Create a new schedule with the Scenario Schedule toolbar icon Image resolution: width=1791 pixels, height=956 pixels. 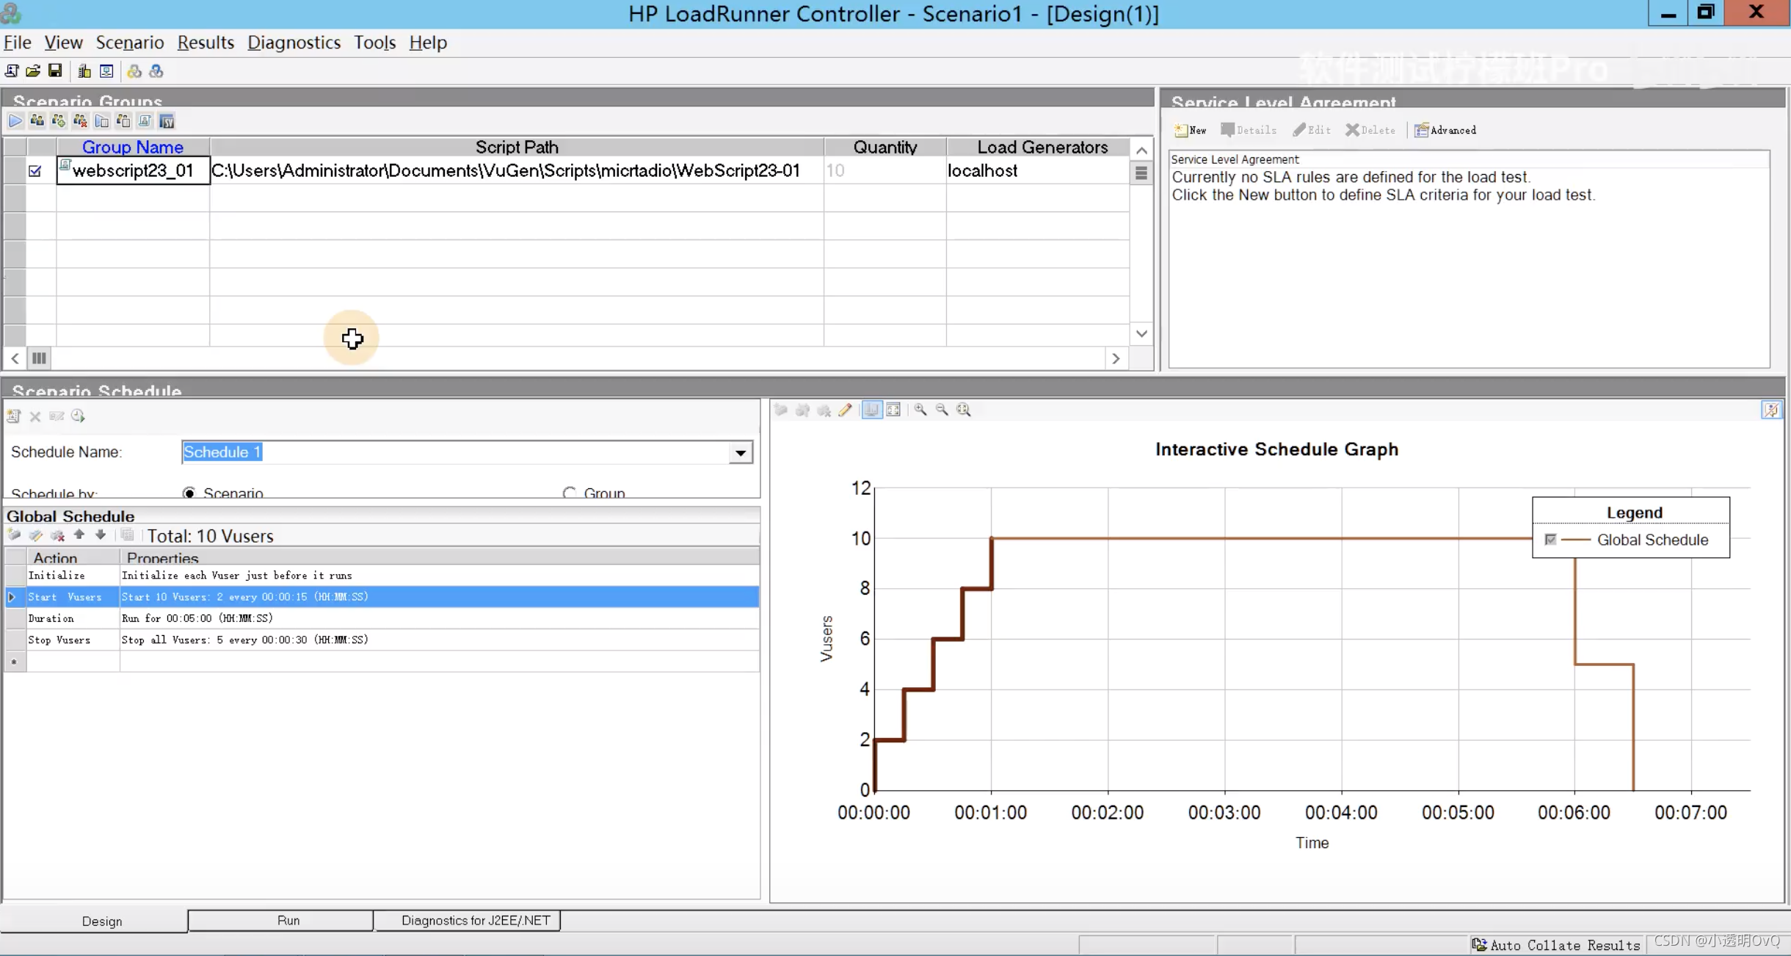pos(13,416)
